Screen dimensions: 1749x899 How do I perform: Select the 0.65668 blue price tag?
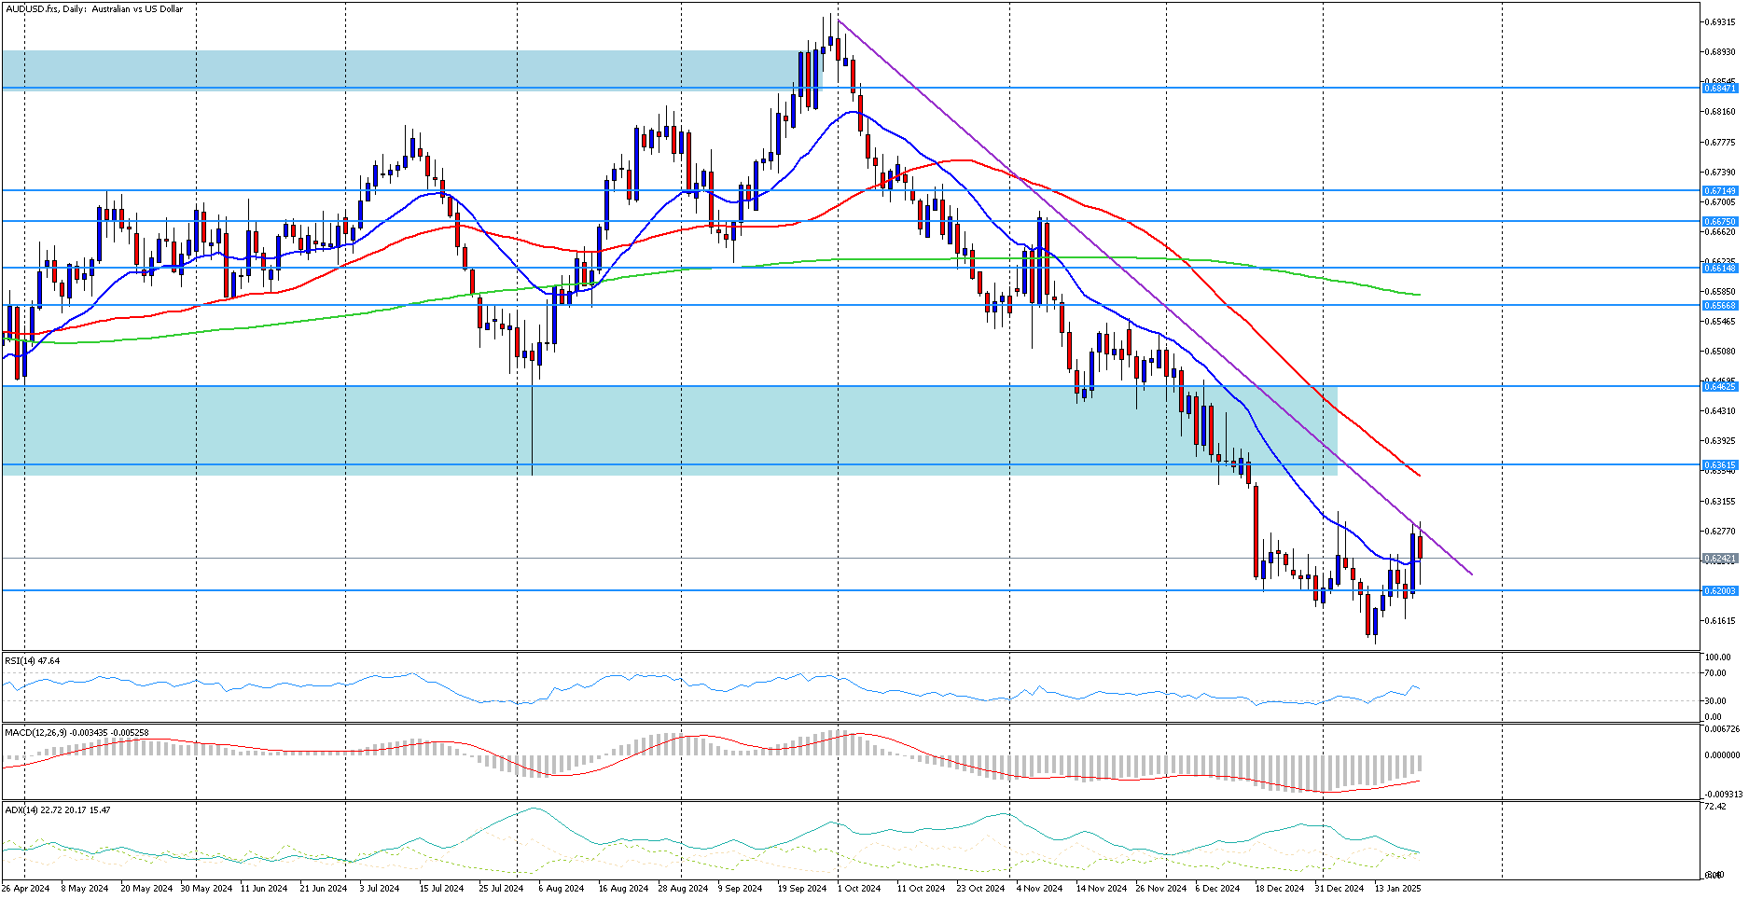[1720, 305]
